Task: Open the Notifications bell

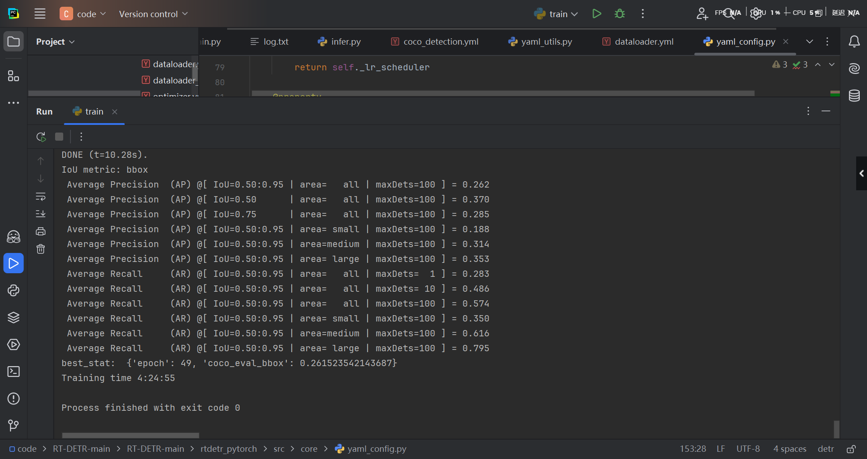Action: [x=854, y=42]
